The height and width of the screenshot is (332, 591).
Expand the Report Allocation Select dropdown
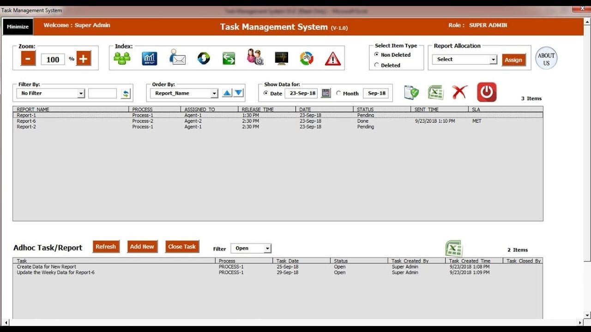[x=493, y=59]
